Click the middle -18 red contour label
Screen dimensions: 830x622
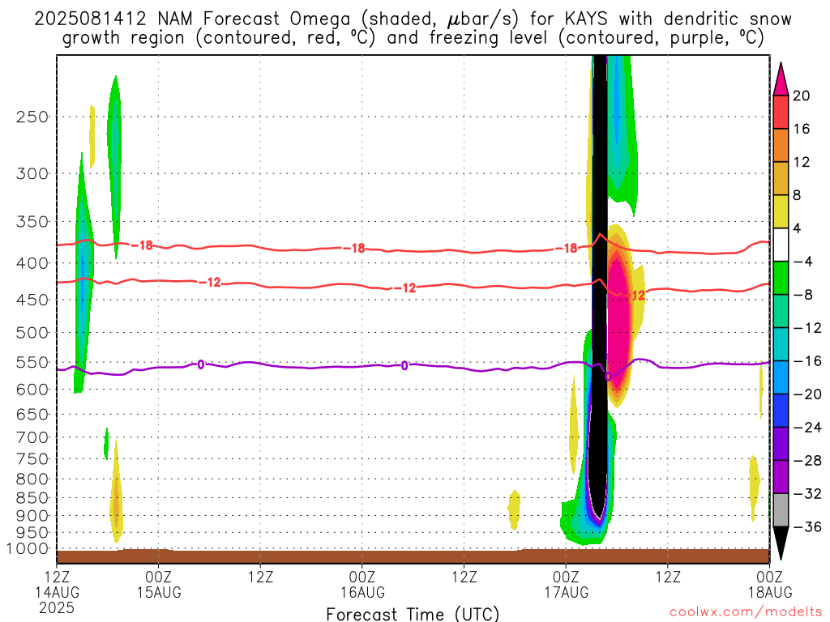coord(354,248)
